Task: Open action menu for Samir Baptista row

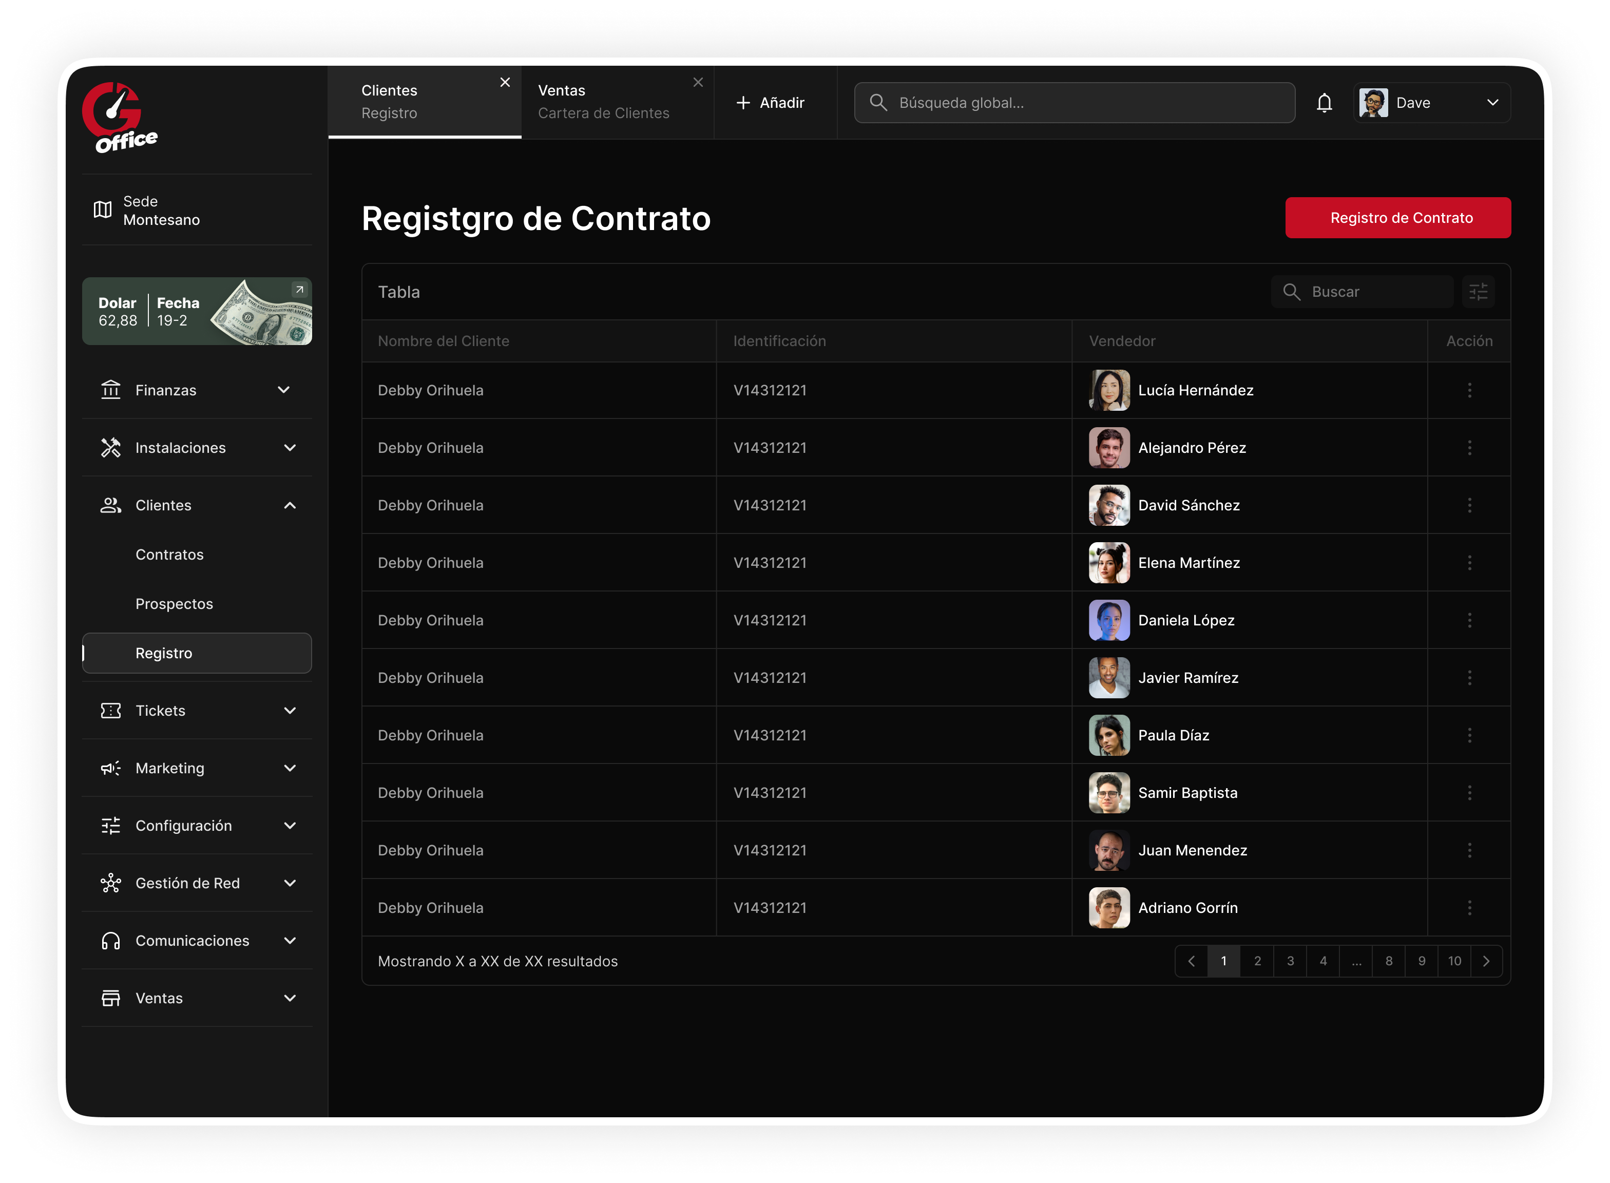Action: [1469, 793]
